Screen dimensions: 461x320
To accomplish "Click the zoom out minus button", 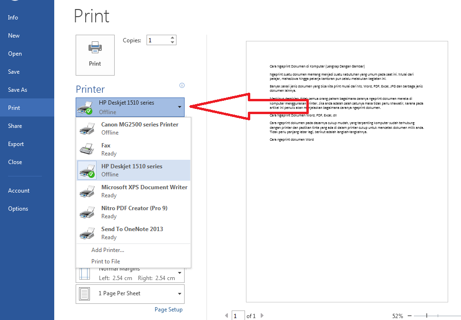I will (x=410, y=316).
